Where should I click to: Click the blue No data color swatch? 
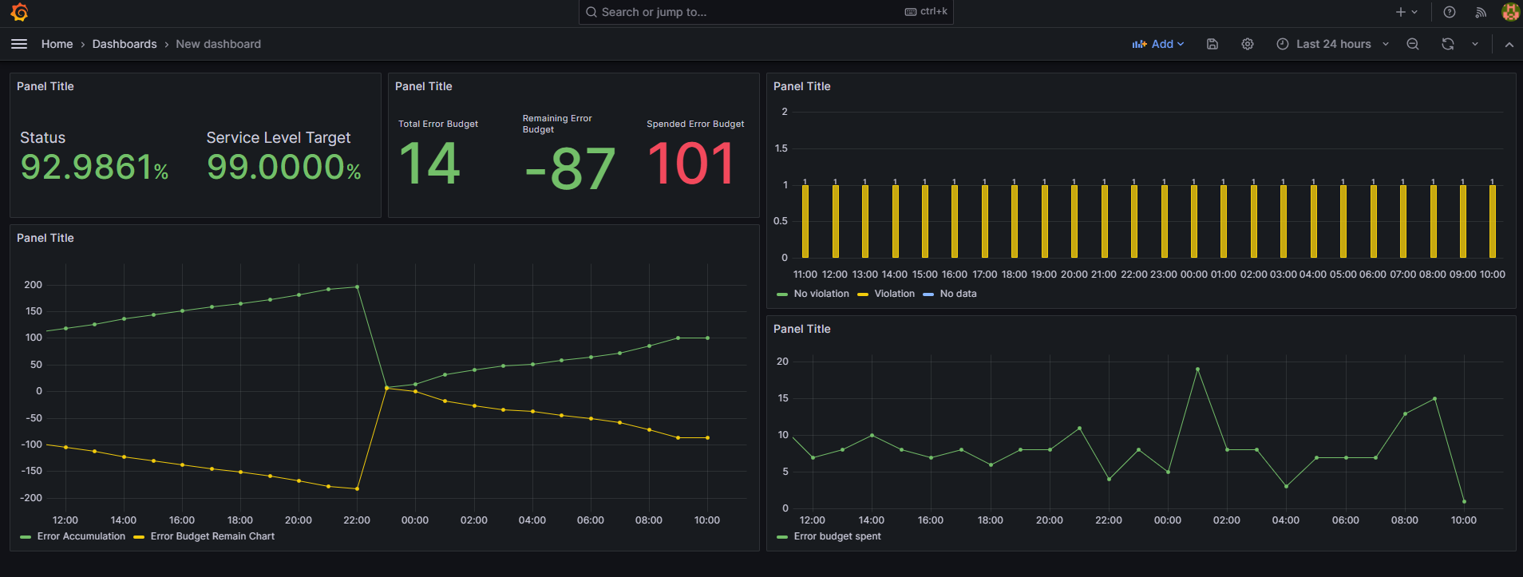point(928,294)
